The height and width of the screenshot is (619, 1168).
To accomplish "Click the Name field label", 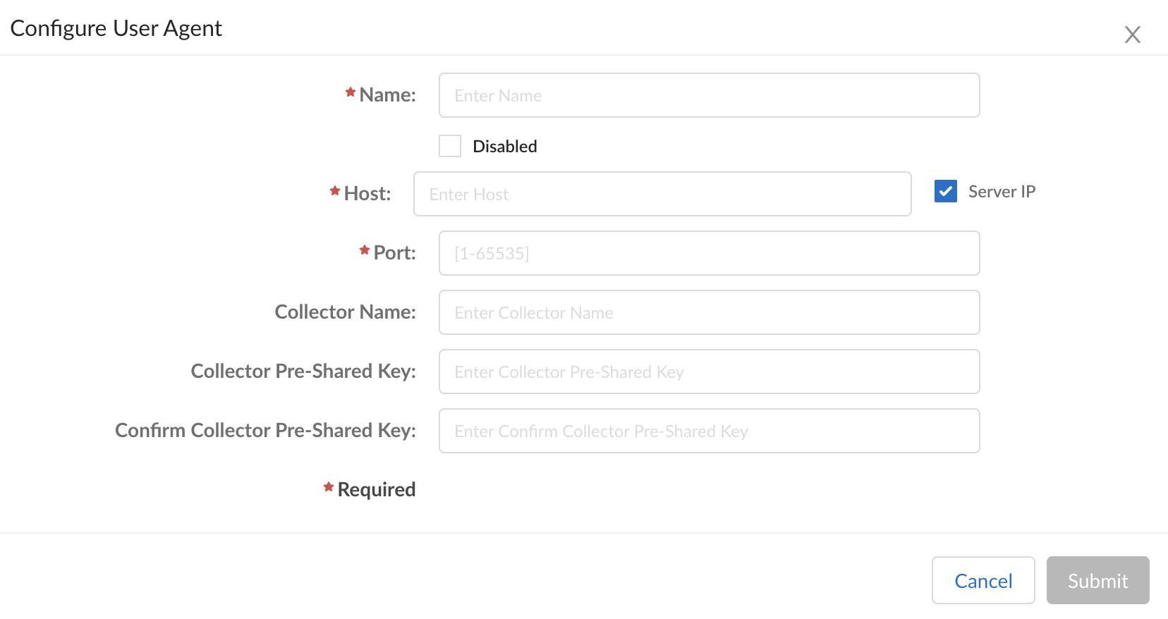I will coord(387,95).
